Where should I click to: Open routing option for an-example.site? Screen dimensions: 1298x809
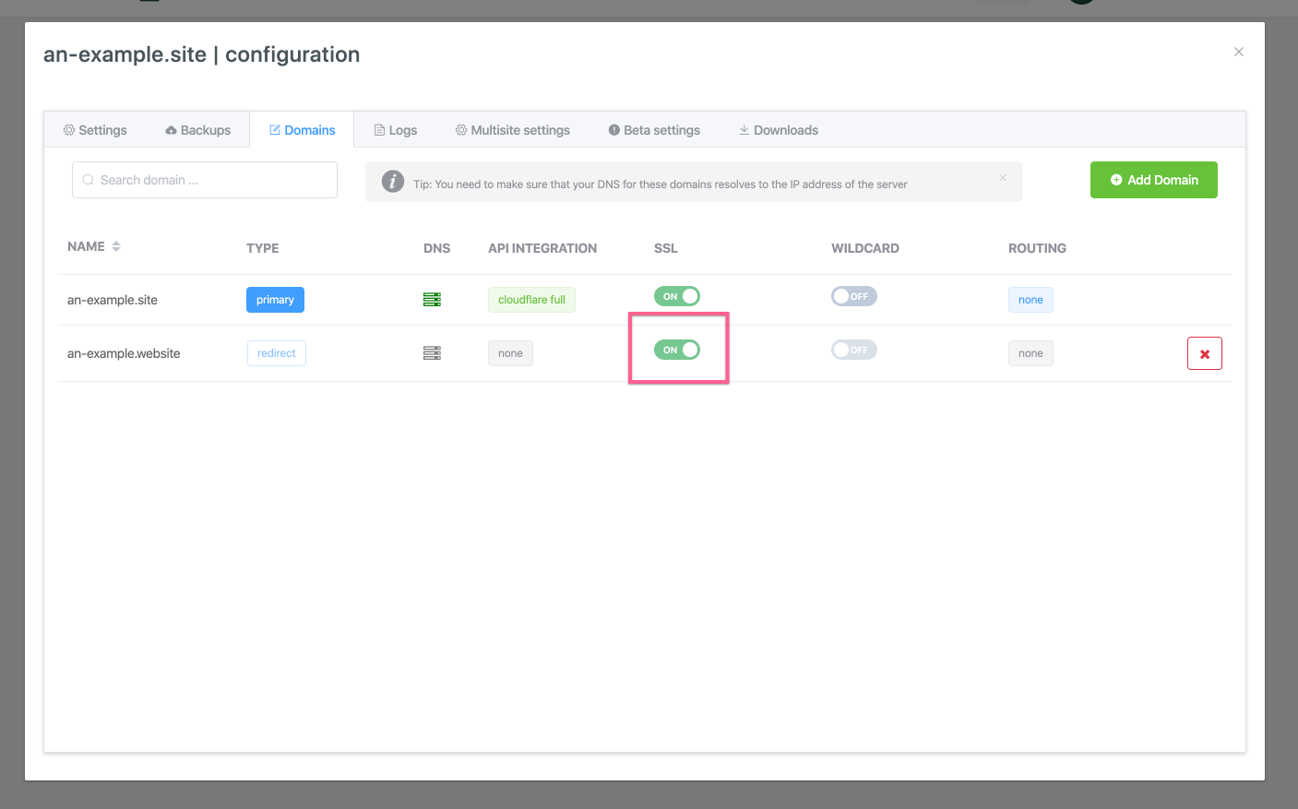[x=1030, y=300]
